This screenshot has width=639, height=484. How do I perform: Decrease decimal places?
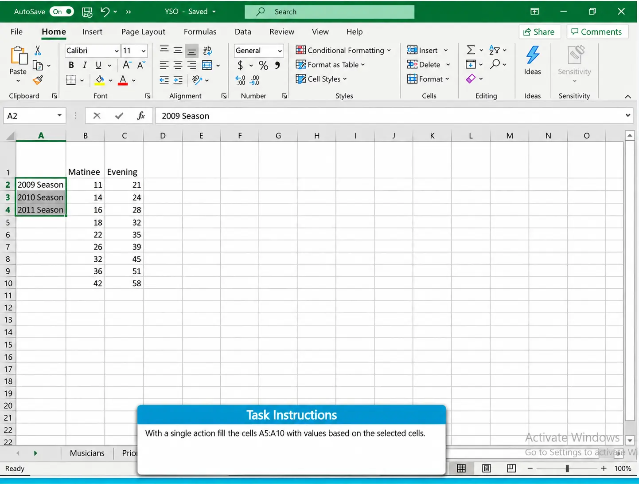pyautogui.click(x=255, y=80)
